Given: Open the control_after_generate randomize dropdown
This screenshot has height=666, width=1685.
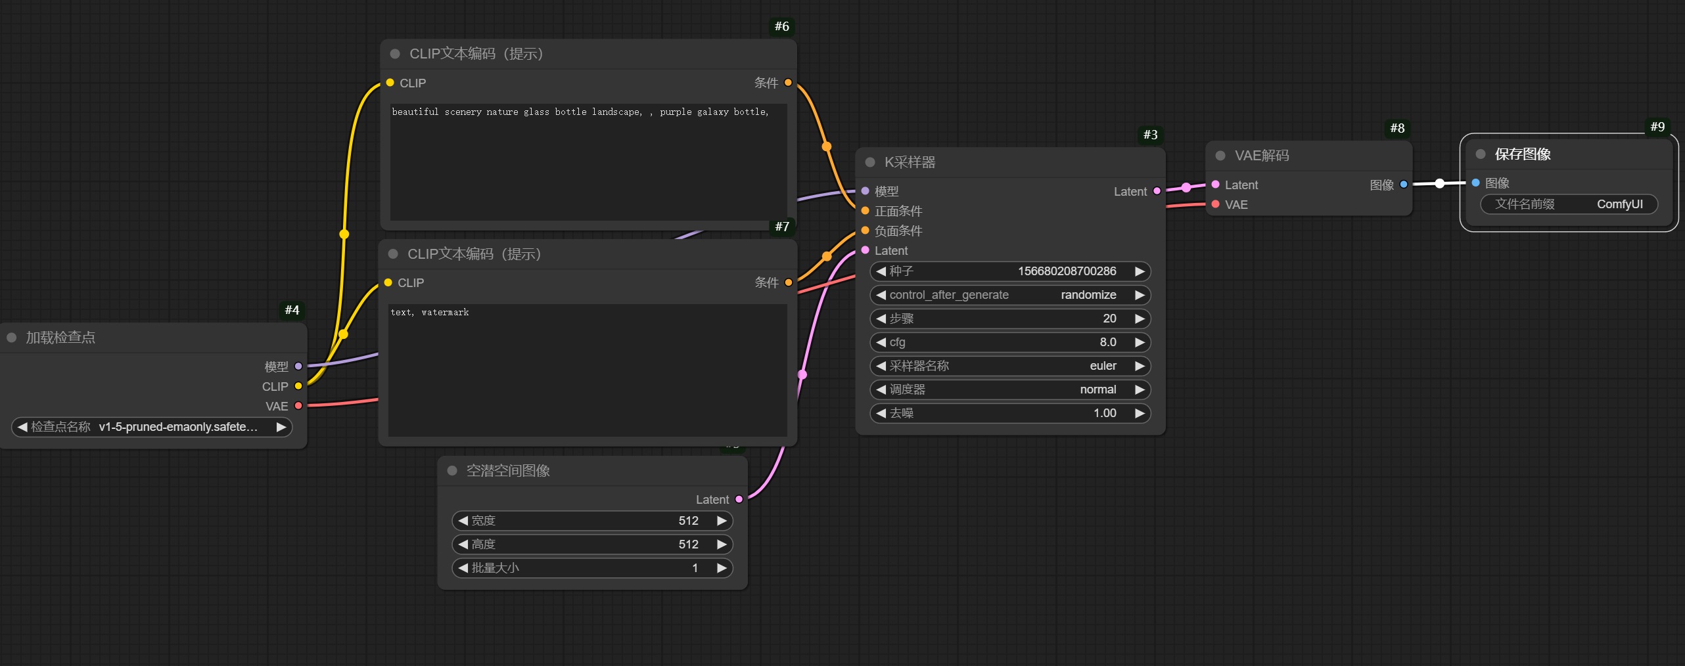Looking at the screenshot, I should [x=1009, y=295].
